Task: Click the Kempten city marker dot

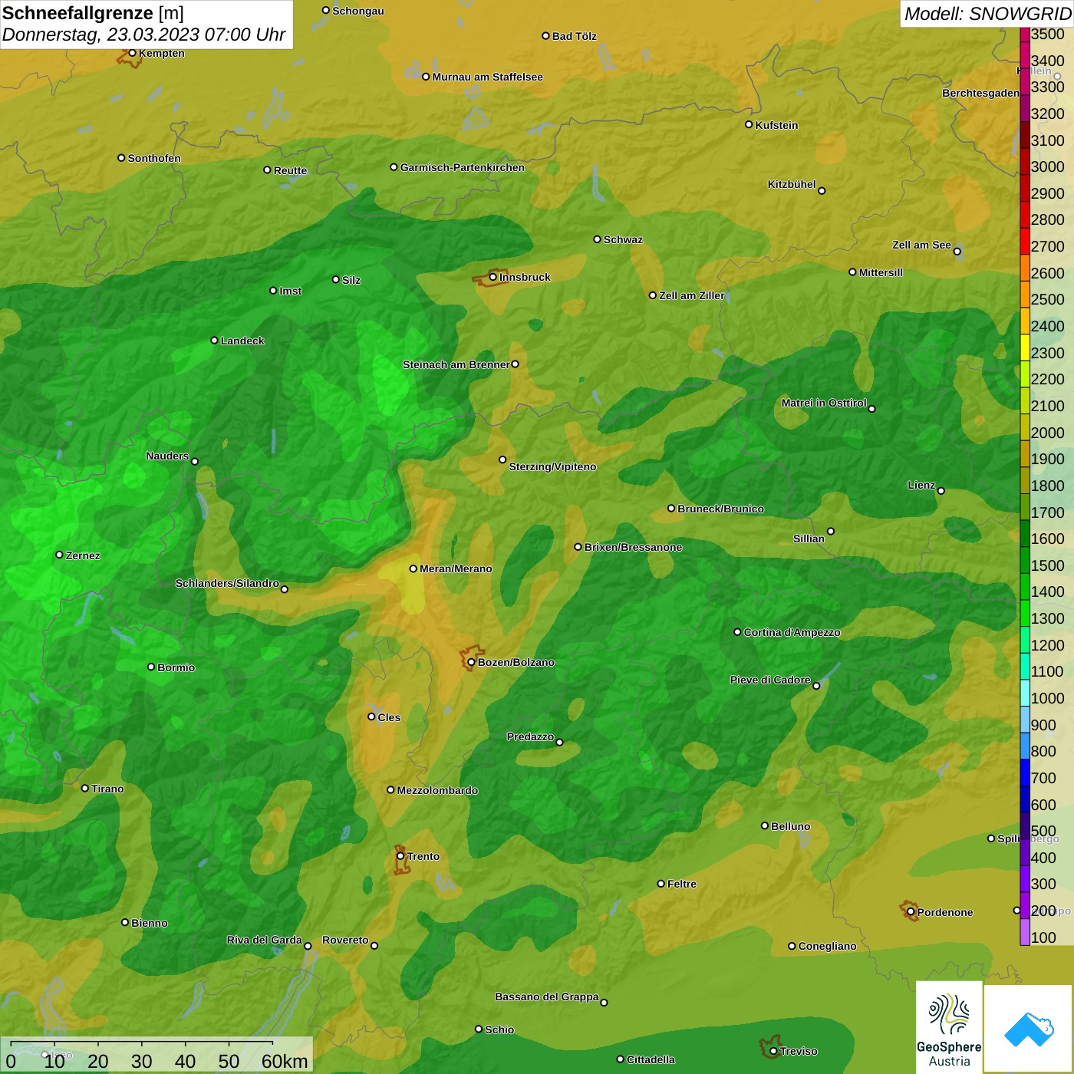Action: [132, 53]
